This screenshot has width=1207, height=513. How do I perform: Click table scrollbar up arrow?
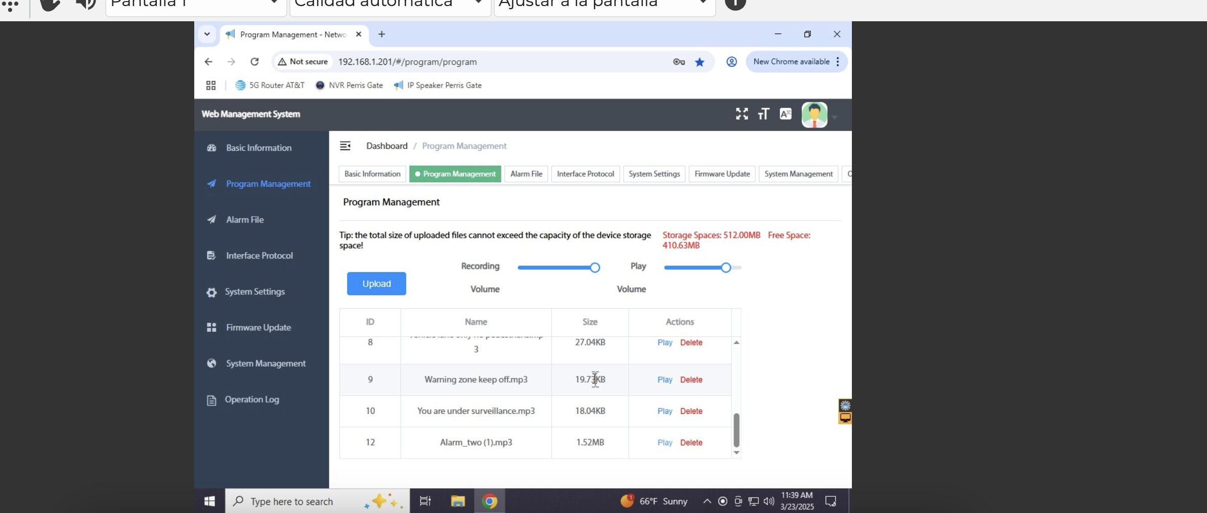(x=737, y=343)
